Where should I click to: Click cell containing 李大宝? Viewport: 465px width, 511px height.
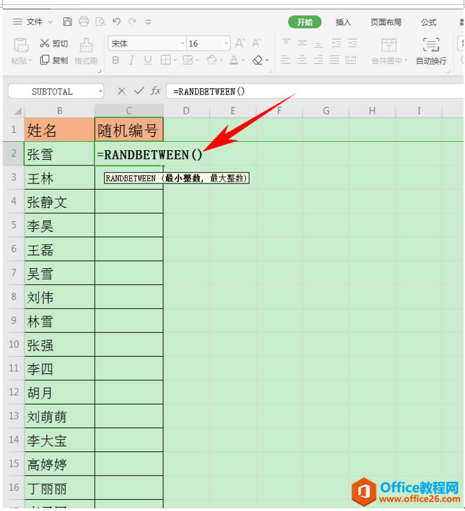pyautogui.click(x=60, y=440)
